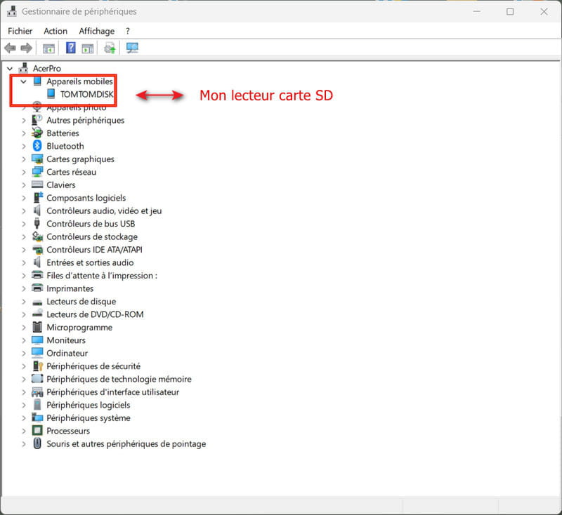Expand the Cartes graphiques category
Screen dimensions: 562x515
click(23, 159)
